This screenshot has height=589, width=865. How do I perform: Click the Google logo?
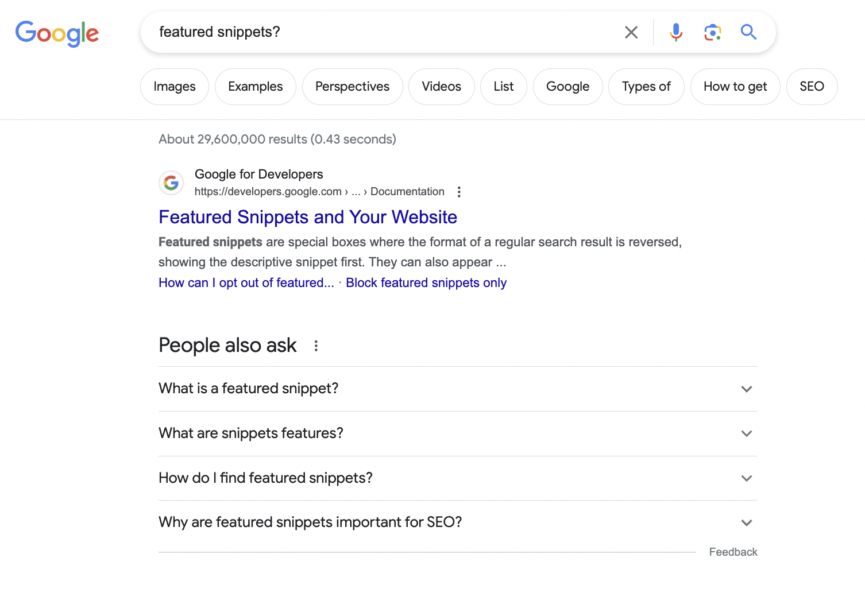pyautogui.click(x=57, y=33)
